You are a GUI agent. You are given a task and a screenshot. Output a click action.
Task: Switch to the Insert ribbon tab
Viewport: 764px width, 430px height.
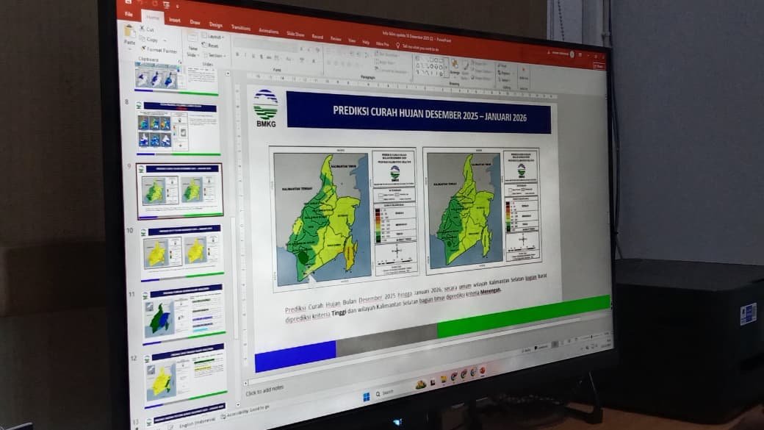(174, 20)
